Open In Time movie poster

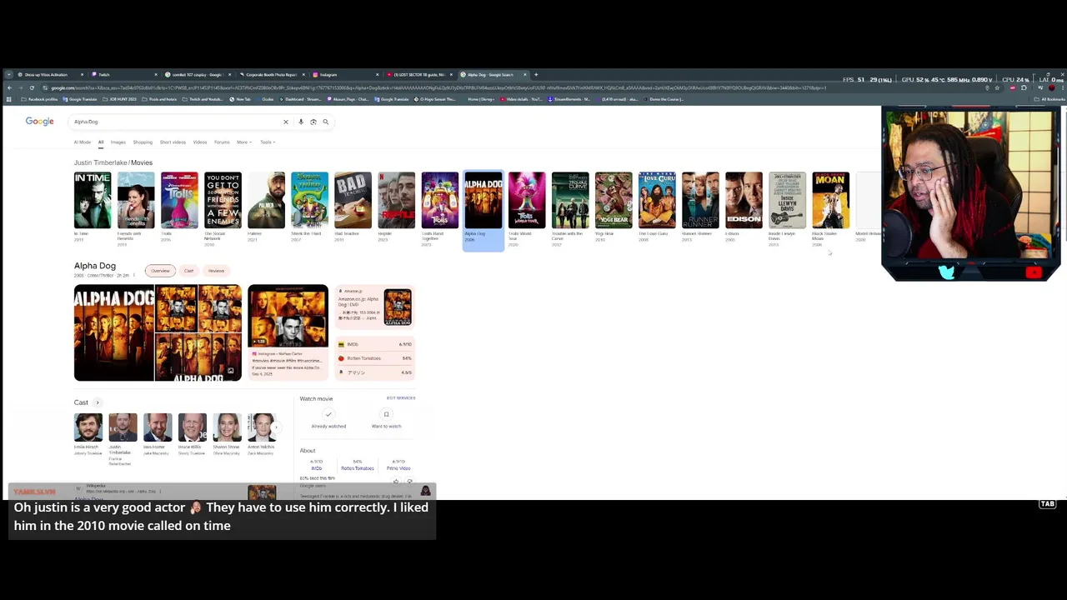[x=93, y=200]
